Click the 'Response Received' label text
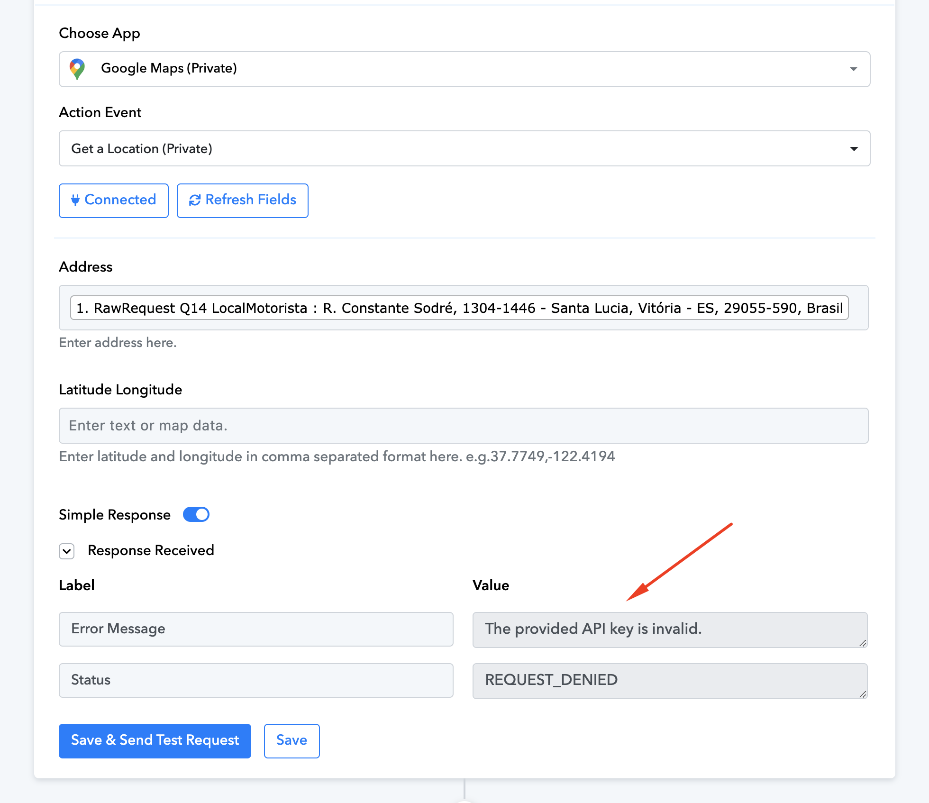The height and width of the screenshot is (803, 929). click(151, 550)
